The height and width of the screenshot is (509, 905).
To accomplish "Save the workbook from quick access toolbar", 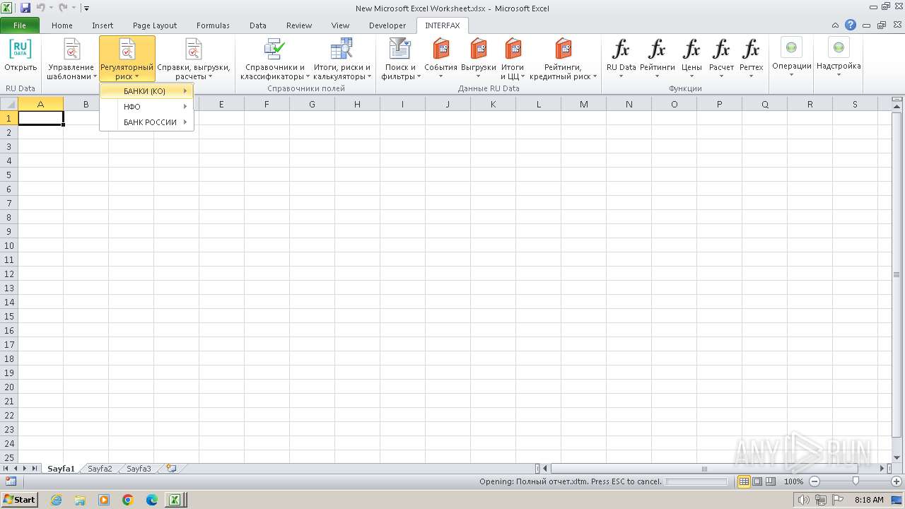I will coord(25,8).
